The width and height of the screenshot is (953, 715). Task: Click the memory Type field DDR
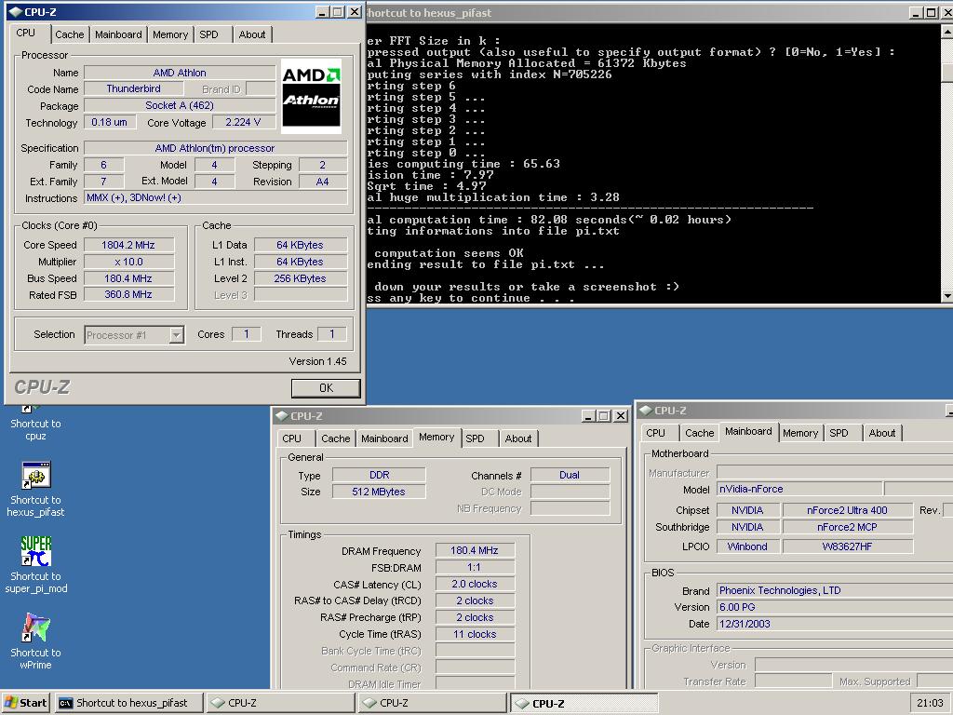pos(379,475)
